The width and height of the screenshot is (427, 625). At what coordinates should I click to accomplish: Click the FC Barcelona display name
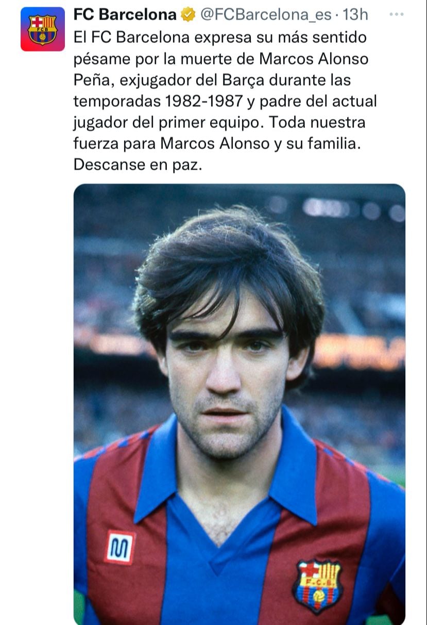(125, 15)
